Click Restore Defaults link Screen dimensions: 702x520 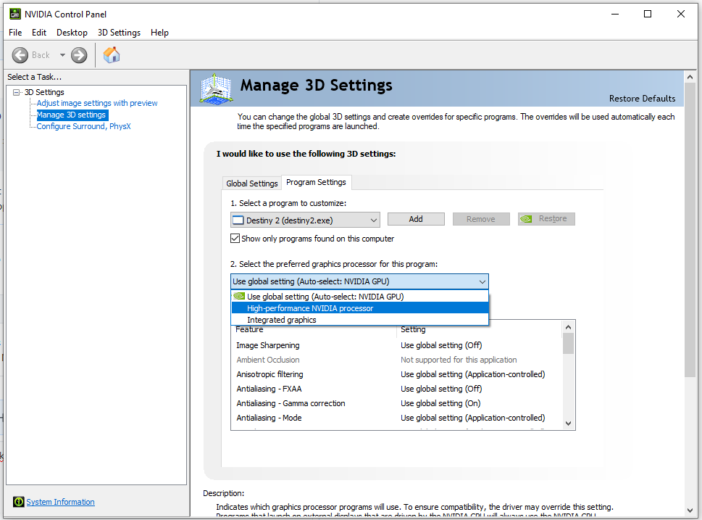point(642,98)
